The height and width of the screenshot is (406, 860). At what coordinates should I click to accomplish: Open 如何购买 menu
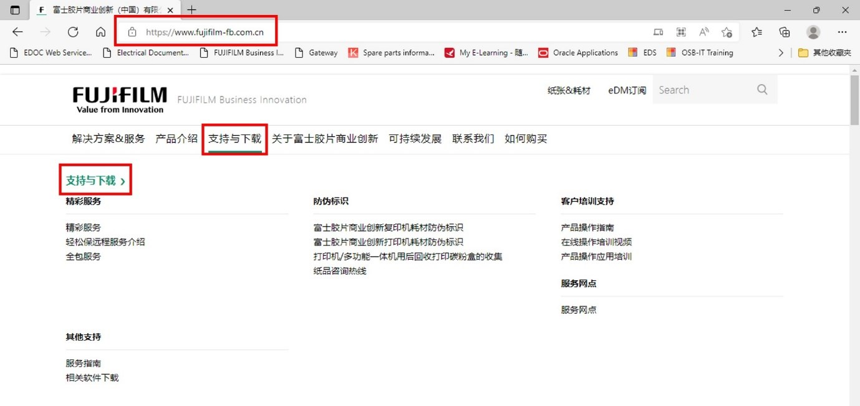coord(526,139)
